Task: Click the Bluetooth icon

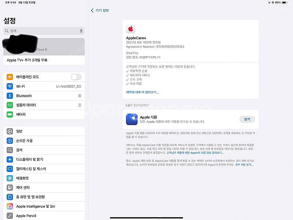Action: (10, 96)
